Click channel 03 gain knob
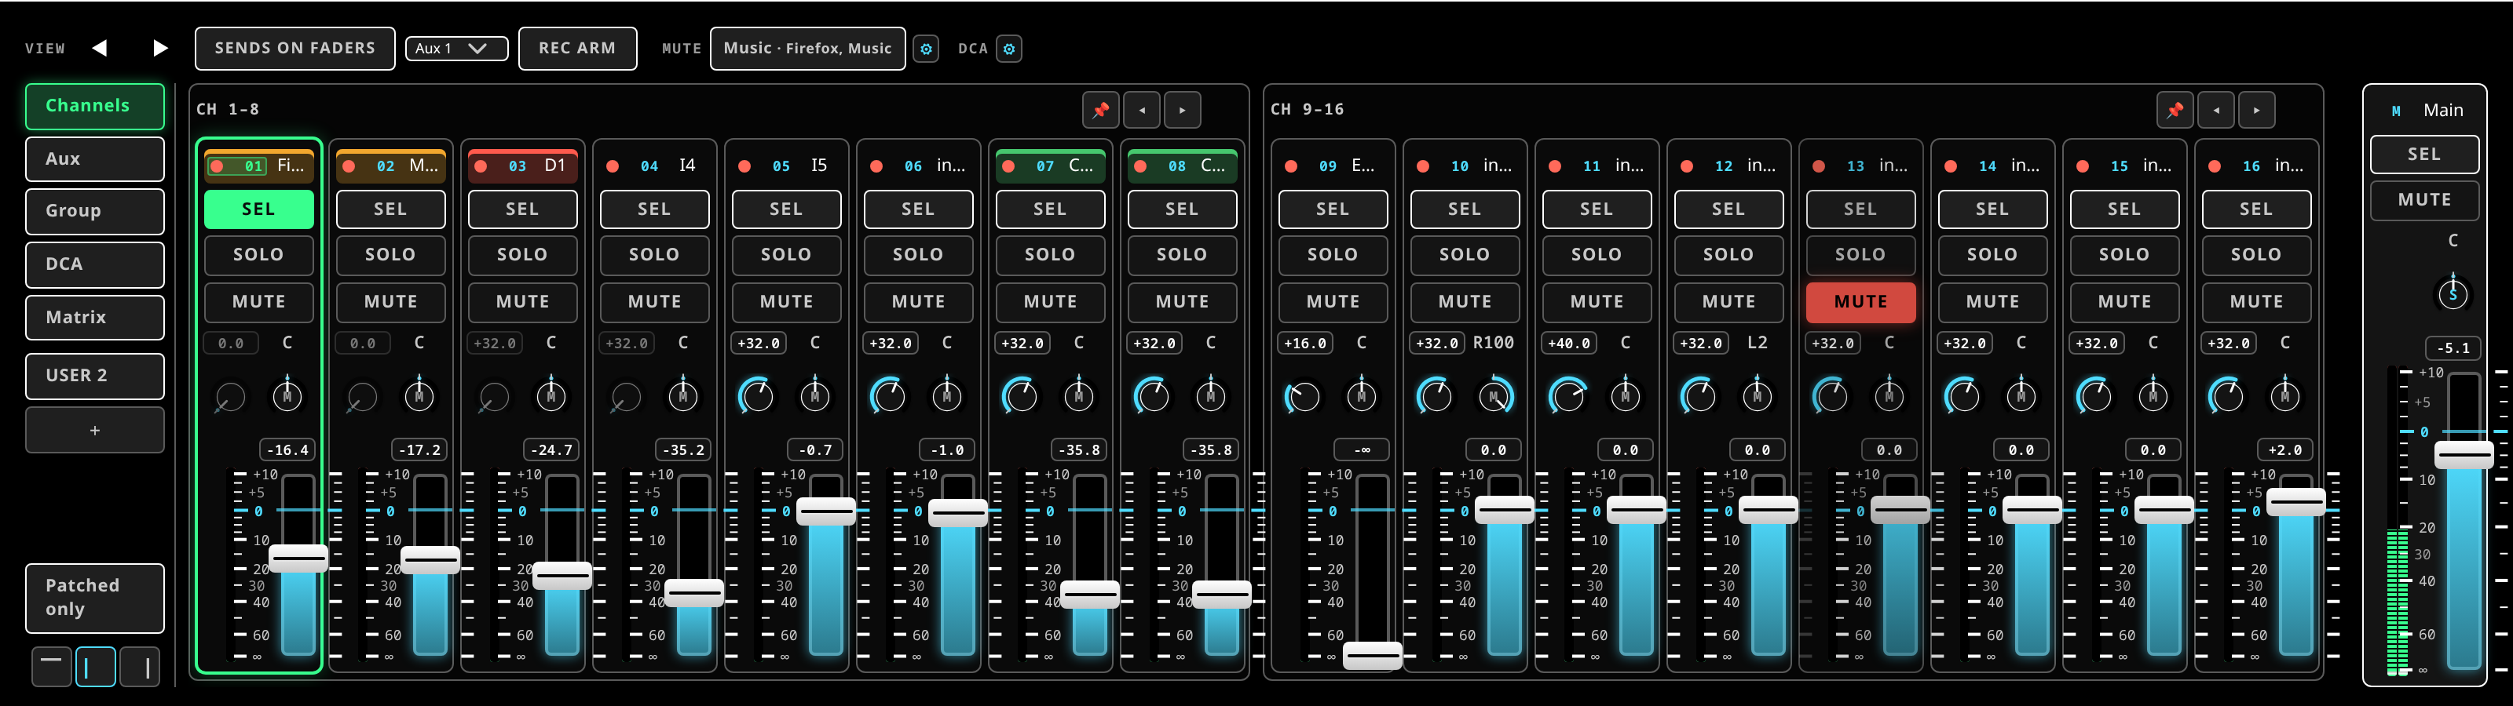 pos(494,396)
